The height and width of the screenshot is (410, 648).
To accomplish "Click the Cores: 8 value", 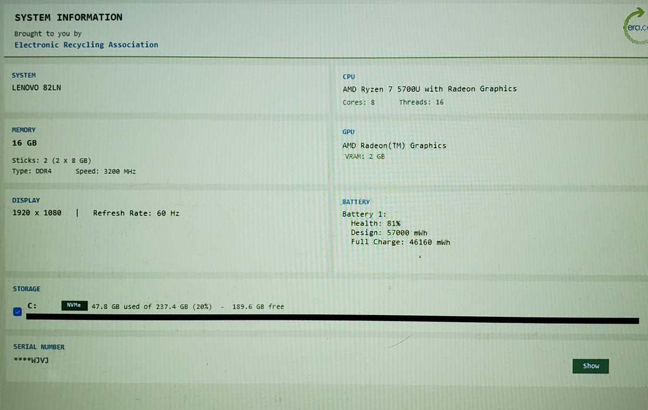I will [x=358, y=102].
